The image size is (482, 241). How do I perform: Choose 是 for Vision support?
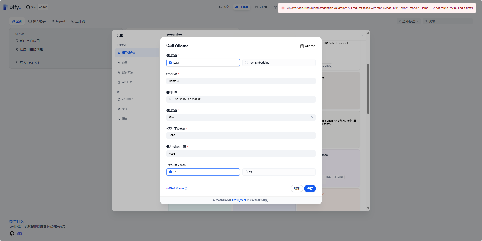pyautogui.click(x=203, y=172)
